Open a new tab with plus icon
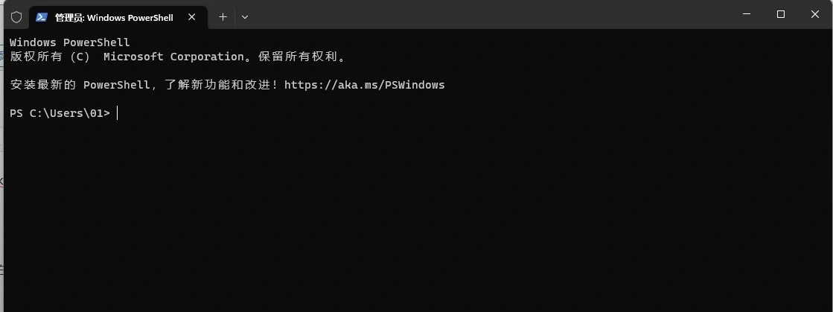Viewport: 833px width, 312px height. click(x=223, y=17)
